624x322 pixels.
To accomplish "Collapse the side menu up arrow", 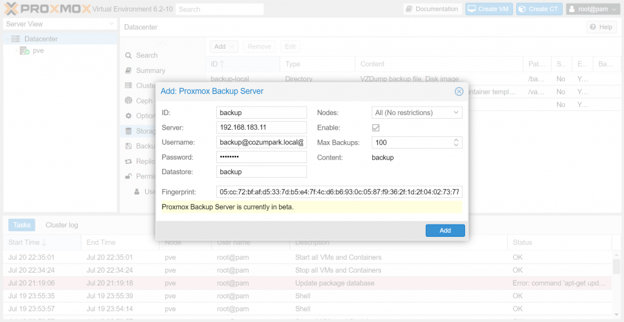I will 163,43.
